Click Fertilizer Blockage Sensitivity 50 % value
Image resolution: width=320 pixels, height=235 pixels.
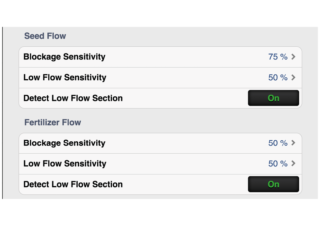coord(278,143)
